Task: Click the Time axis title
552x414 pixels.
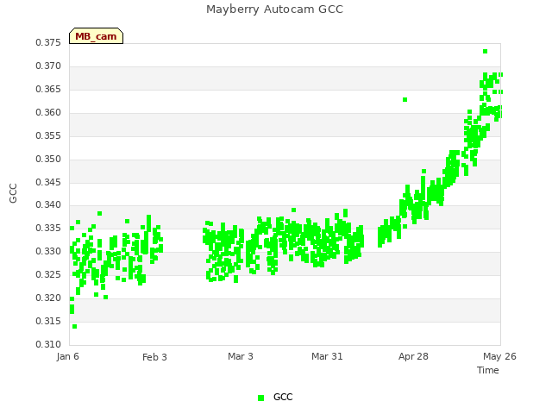Action: (x=488, y=370)
